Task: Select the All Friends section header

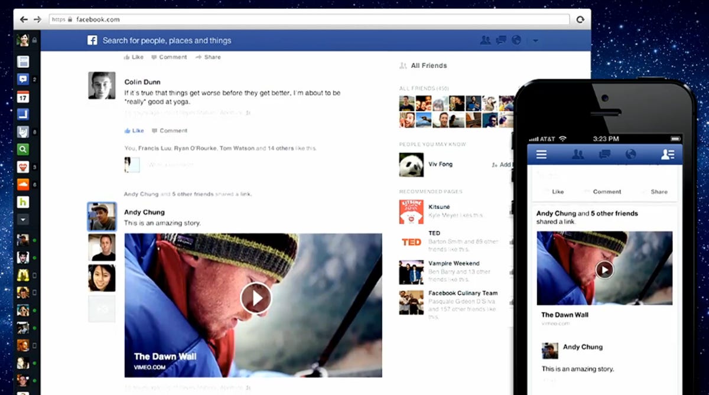Action: coord(428,66)
